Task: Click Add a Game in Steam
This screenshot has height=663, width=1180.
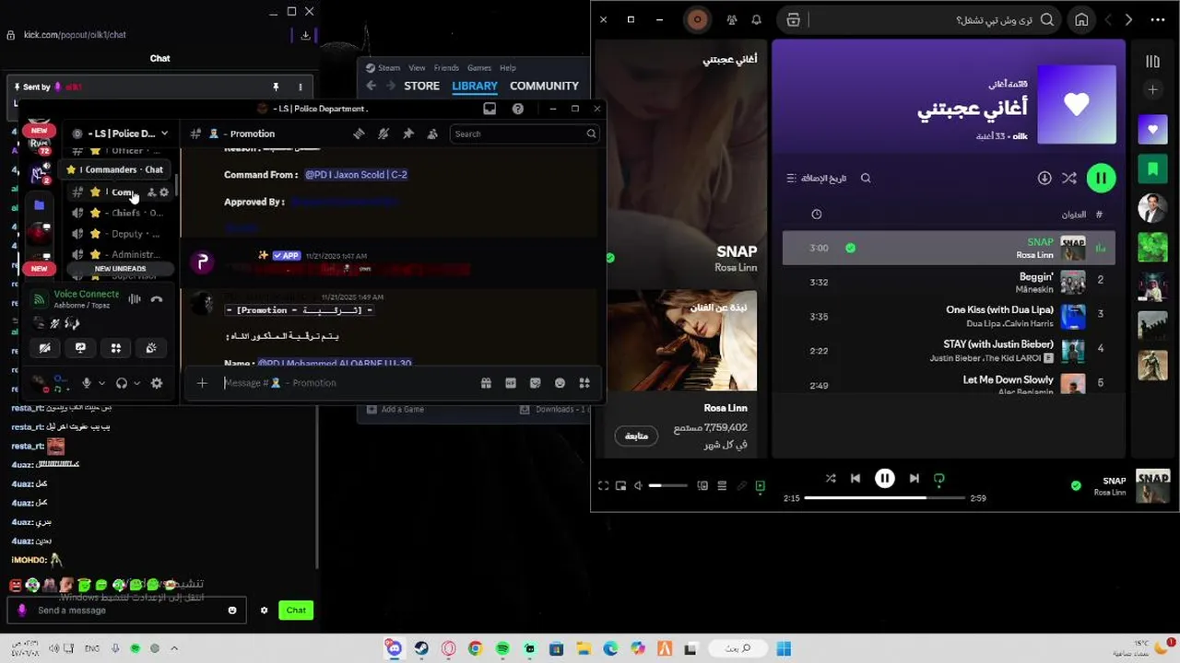Action: pyautogui.click(x=396, y=409)
